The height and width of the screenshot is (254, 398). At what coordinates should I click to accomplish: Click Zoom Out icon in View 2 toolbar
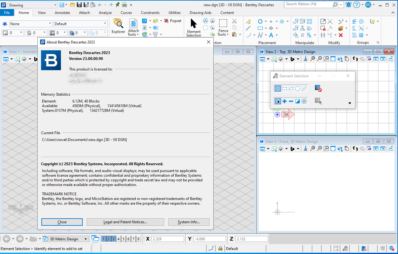coord(319,59)
